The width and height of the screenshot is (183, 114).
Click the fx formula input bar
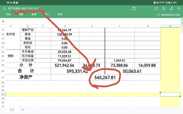pyautogui.click(x=93, y=21)
